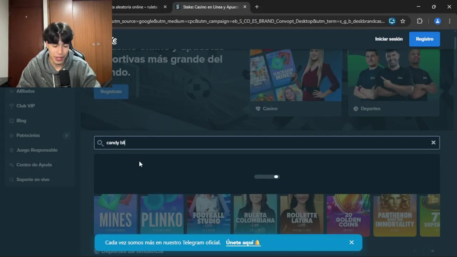Dismiss the Telegram notification banner
Image resolution: width=457 pixels, height=257 pixels.
[352, 242]
